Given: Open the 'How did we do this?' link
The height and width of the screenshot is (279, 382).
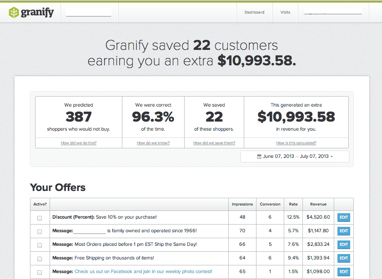Looking at the screenshot, I should (x=79, y=143).
